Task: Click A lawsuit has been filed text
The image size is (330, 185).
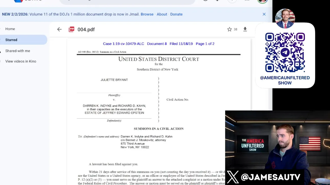Action: tap(113, 164)
